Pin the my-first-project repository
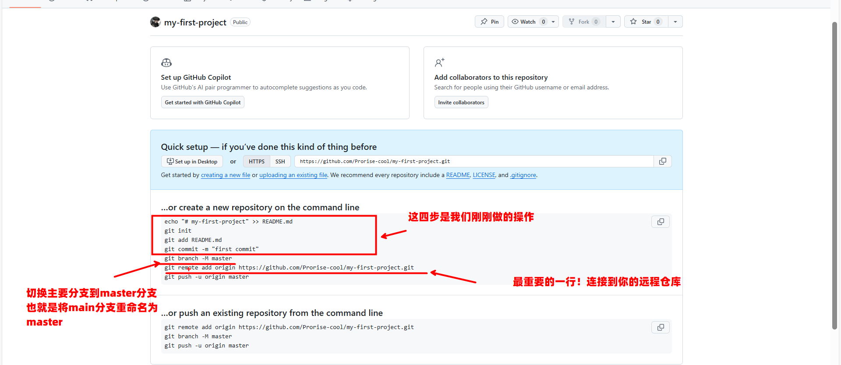This screenshot has height=365, width=841. [x=489, y=22]
